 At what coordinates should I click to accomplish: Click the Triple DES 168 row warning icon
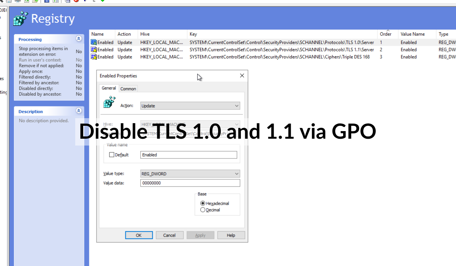[x=93, y=57]
